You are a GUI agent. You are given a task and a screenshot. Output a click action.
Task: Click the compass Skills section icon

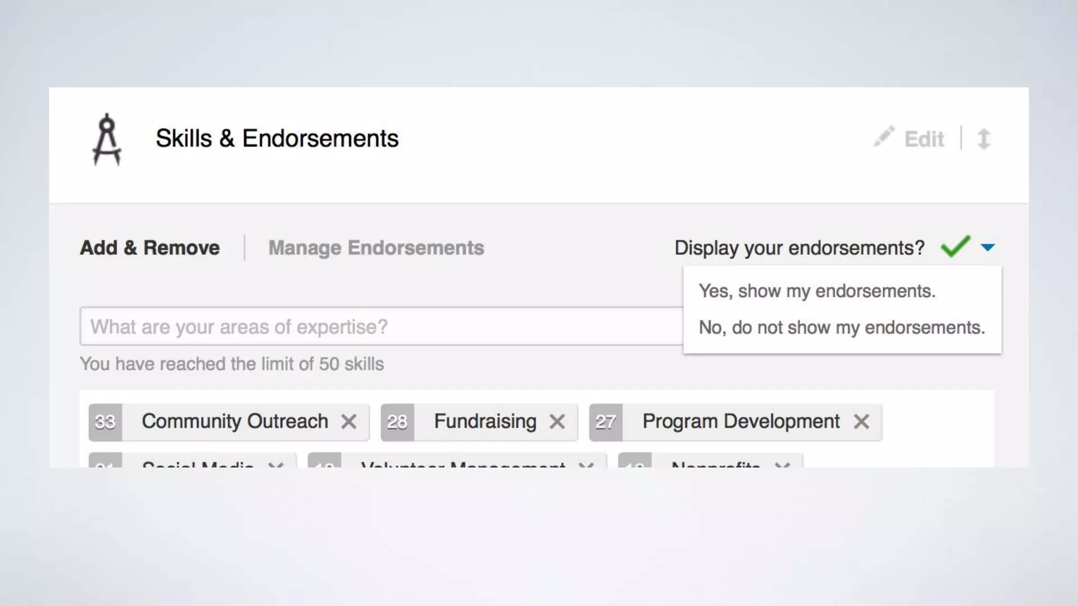[x=107, y=139]
